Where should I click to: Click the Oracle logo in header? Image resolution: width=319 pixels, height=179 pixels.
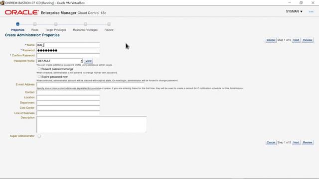pyautogui.click(x=21, y=12)
